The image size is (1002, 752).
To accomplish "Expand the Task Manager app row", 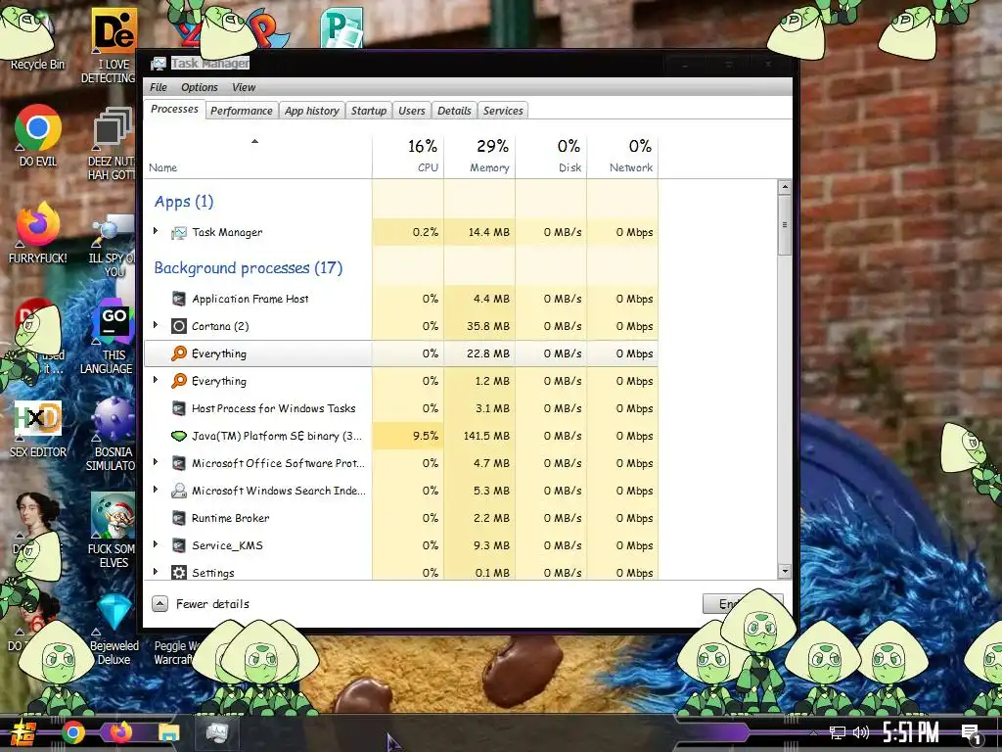I will pos(156,231).
